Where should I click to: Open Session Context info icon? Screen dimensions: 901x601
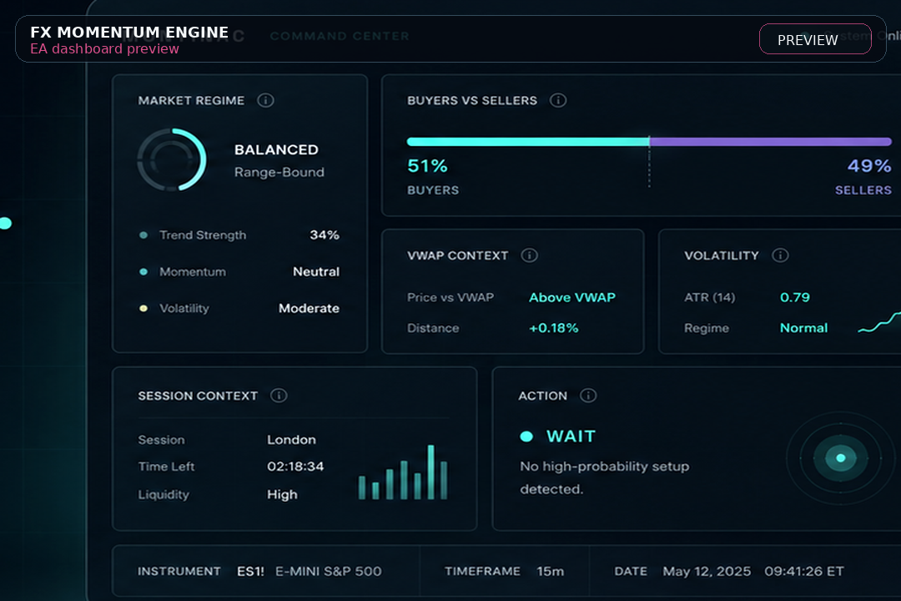click(x=279, y=396)
